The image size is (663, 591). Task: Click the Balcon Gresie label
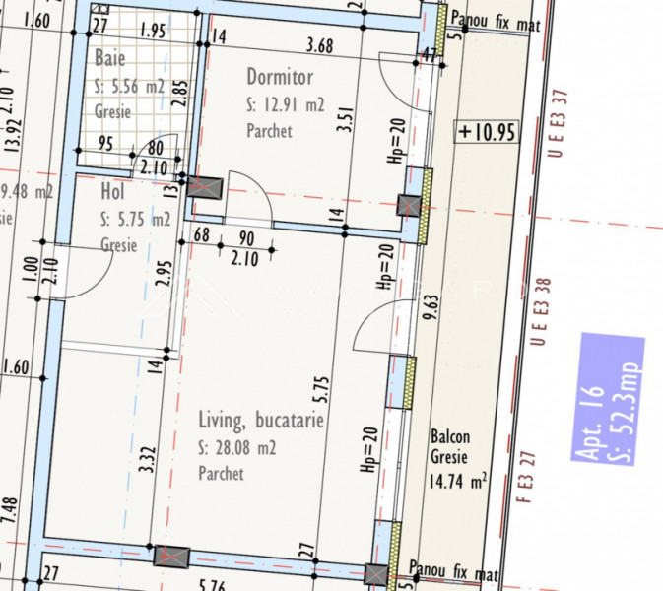tap(450, 446)
